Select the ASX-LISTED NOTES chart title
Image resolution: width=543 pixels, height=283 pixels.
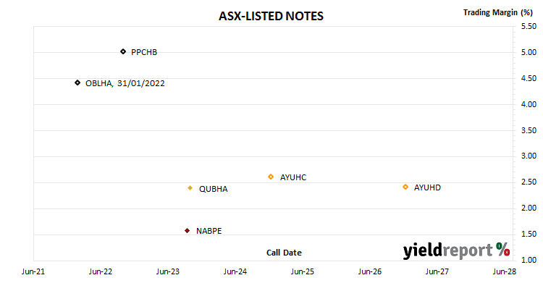coord(271,16)
